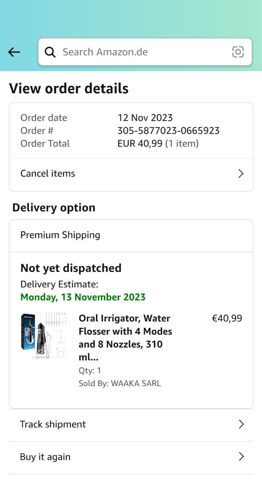
Task: Tap the Premium Shipping delivery option
Action: coord(60,235)
